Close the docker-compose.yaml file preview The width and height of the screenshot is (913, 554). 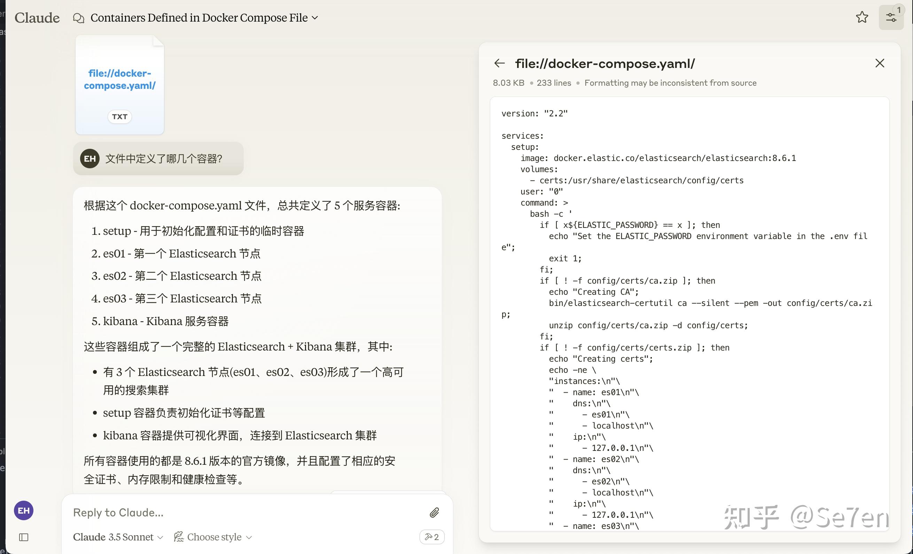pos(880,63)
